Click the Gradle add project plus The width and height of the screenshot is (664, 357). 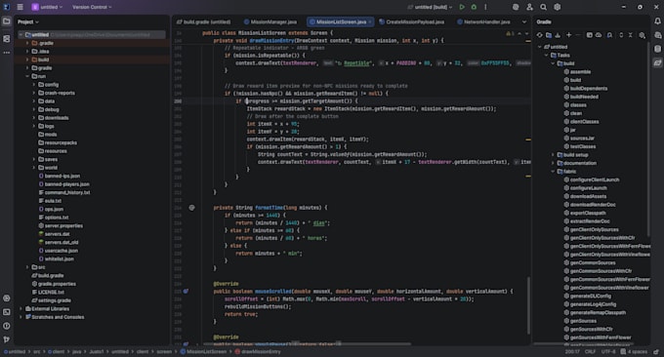point(568,35)
